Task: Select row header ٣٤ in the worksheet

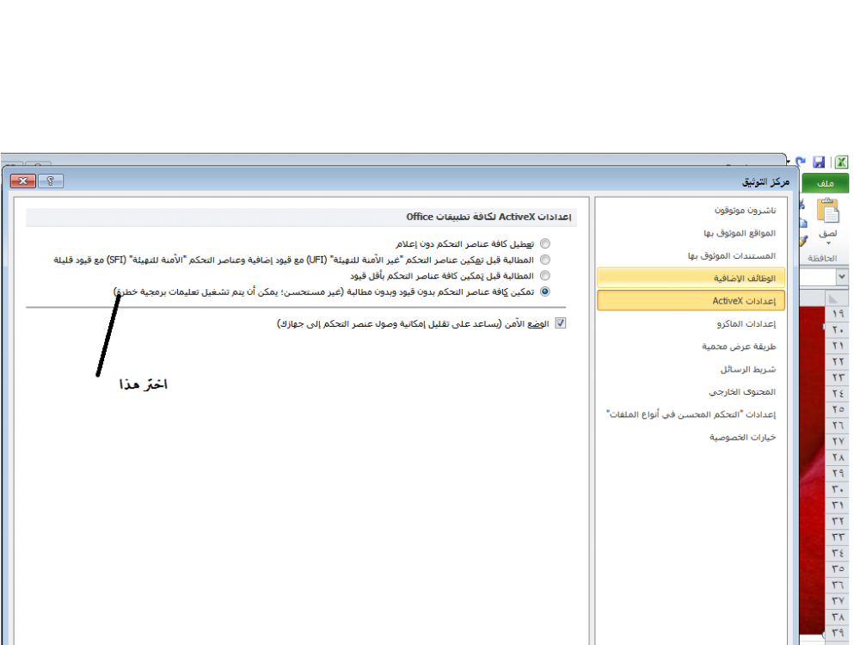Action: click(x=837, y=552)
